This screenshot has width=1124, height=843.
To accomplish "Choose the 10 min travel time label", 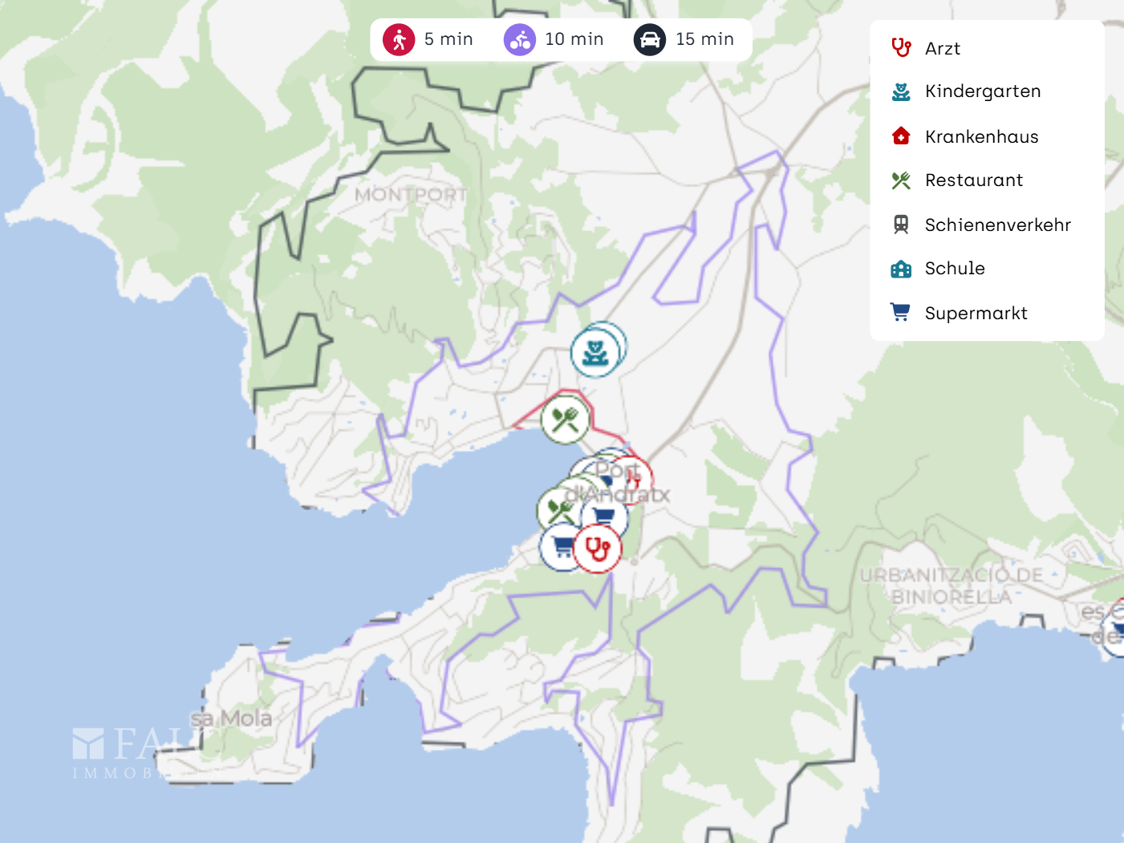I will coord(574,39).
